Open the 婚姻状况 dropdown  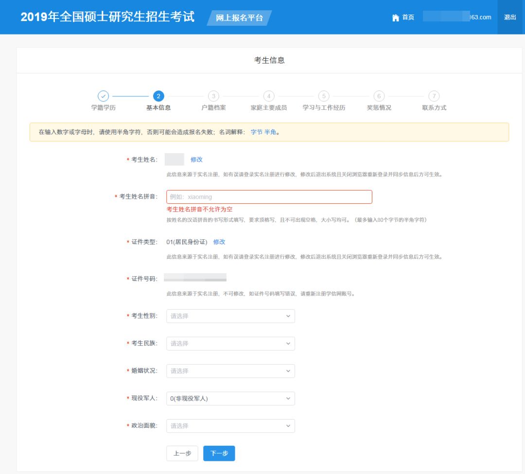(x=230, y=371)
